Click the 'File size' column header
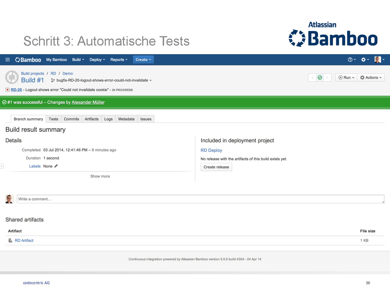Viewport: 390px width, 293px height. (368, 231)
